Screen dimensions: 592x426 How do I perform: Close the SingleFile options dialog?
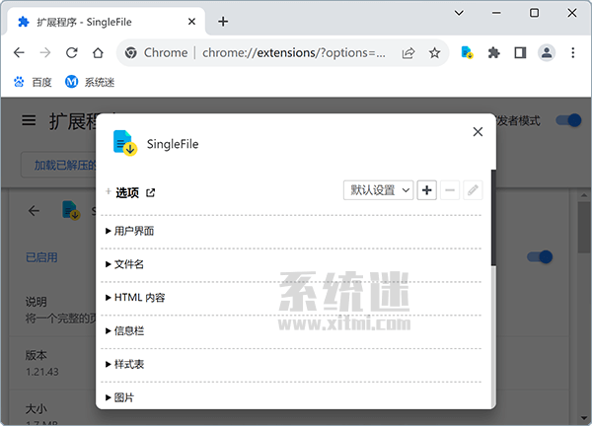pos(479,131)
